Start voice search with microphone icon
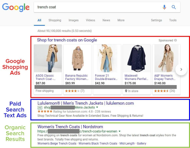 tap(164, 7)
